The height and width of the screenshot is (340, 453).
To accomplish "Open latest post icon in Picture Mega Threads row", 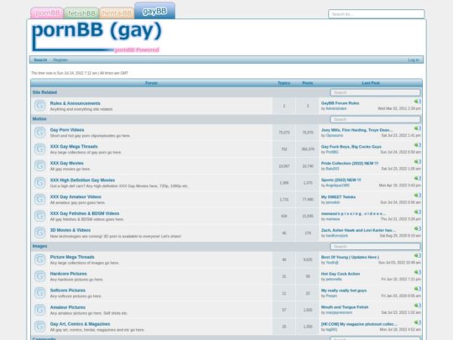I will click(418, 255).
